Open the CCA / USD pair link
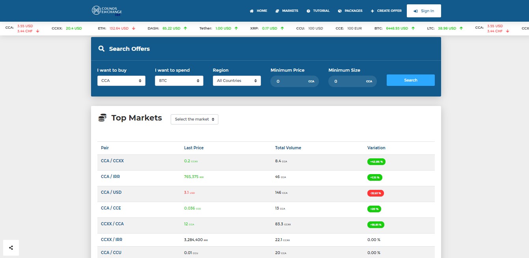The image size is (529, 258). [x=111, y=192]
